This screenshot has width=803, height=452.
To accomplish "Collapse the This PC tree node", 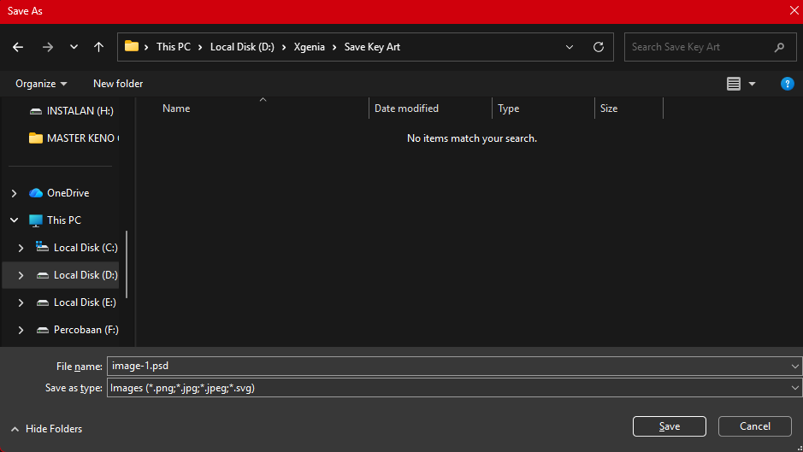I will coord(15,220).
